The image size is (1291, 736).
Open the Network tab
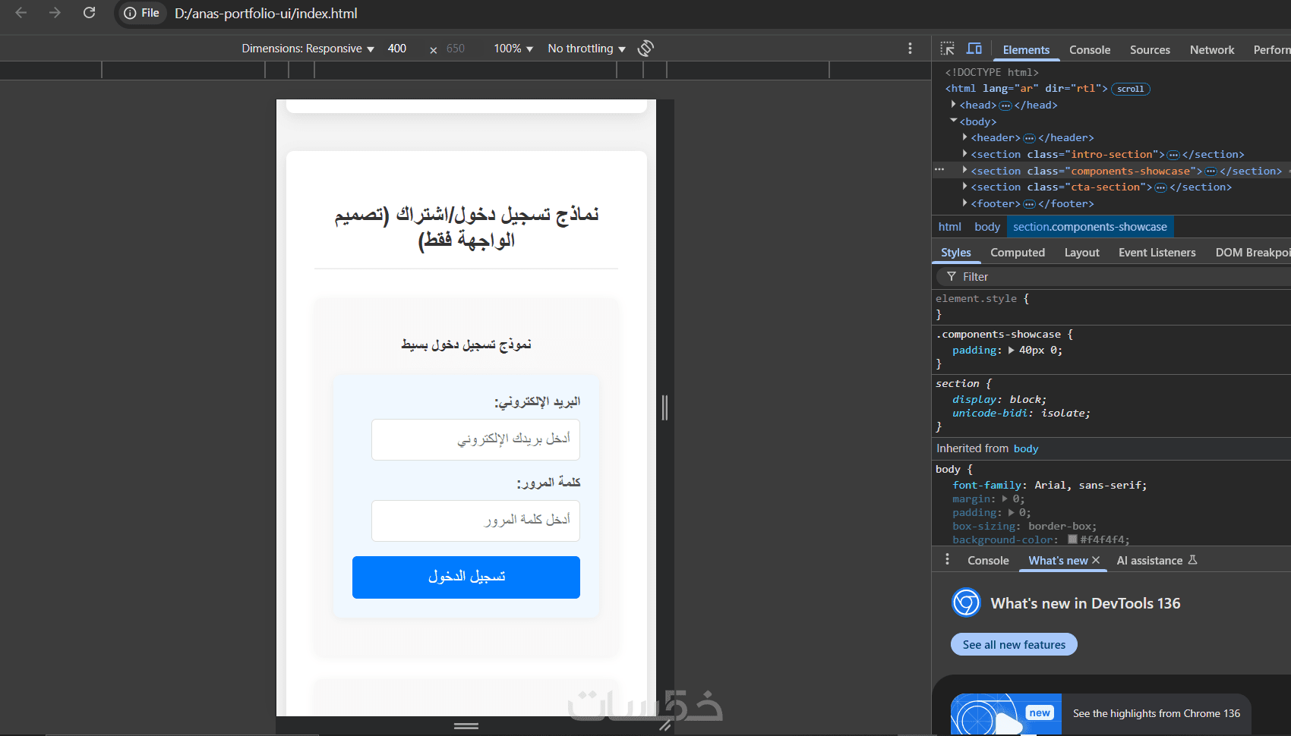pyautogui.click(x=1212, y=50)
